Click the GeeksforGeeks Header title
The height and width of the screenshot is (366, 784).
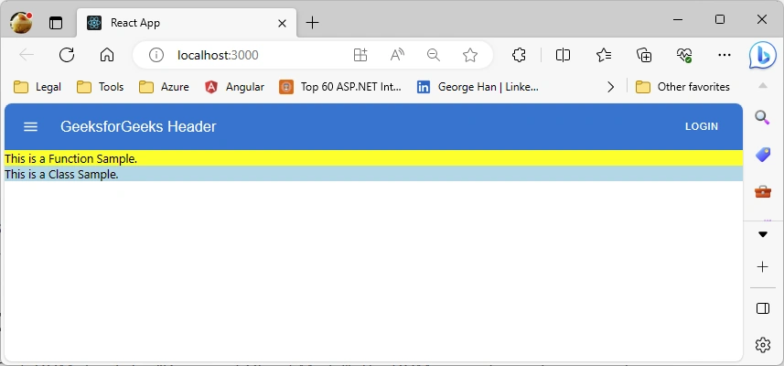[138, 126]
